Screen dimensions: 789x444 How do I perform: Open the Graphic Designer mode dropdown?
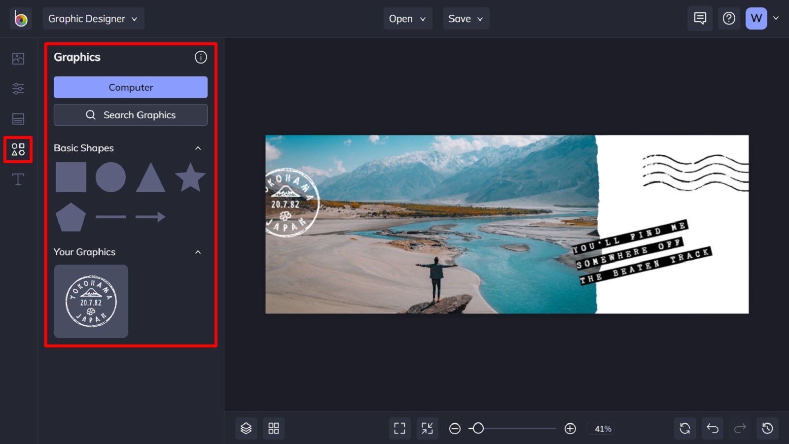coord(93,18)
